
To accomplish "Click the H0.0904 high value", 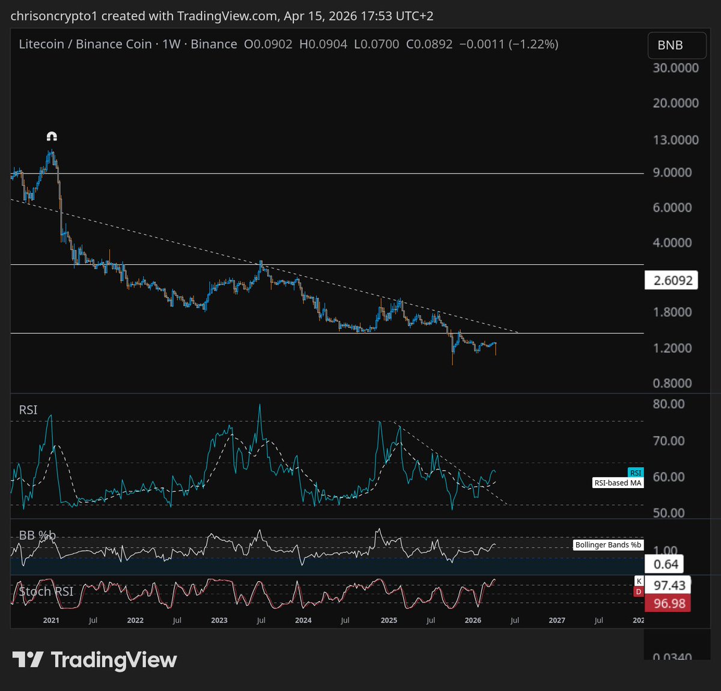I will coord(323,44).
